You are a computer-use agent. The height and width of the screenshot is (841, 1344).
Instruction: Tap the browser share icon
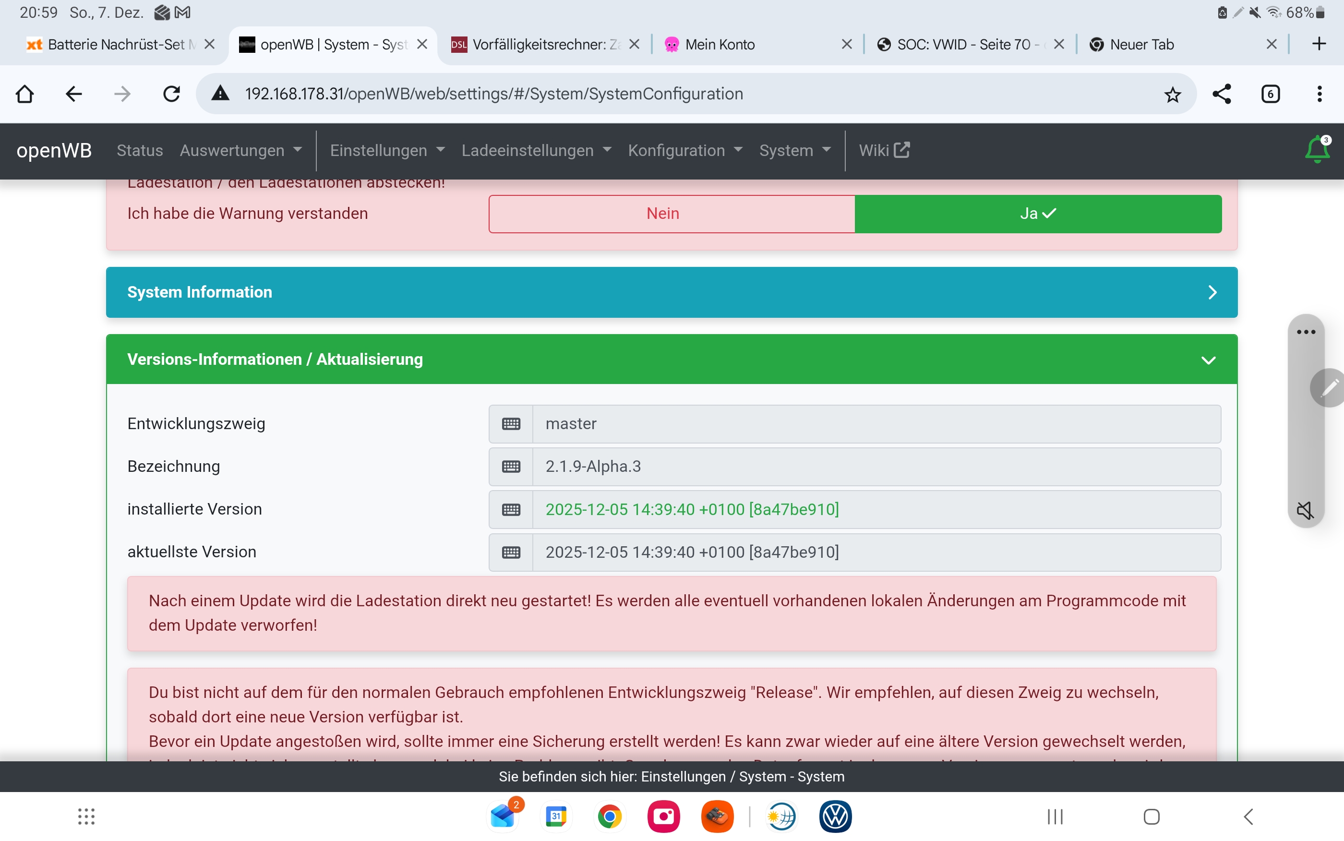[x=1221, y=94]
